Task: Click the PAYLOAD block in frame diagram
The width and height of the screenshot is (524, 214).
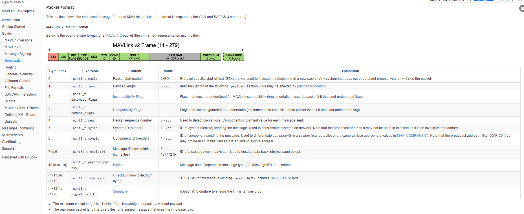Action: [175, 57]
